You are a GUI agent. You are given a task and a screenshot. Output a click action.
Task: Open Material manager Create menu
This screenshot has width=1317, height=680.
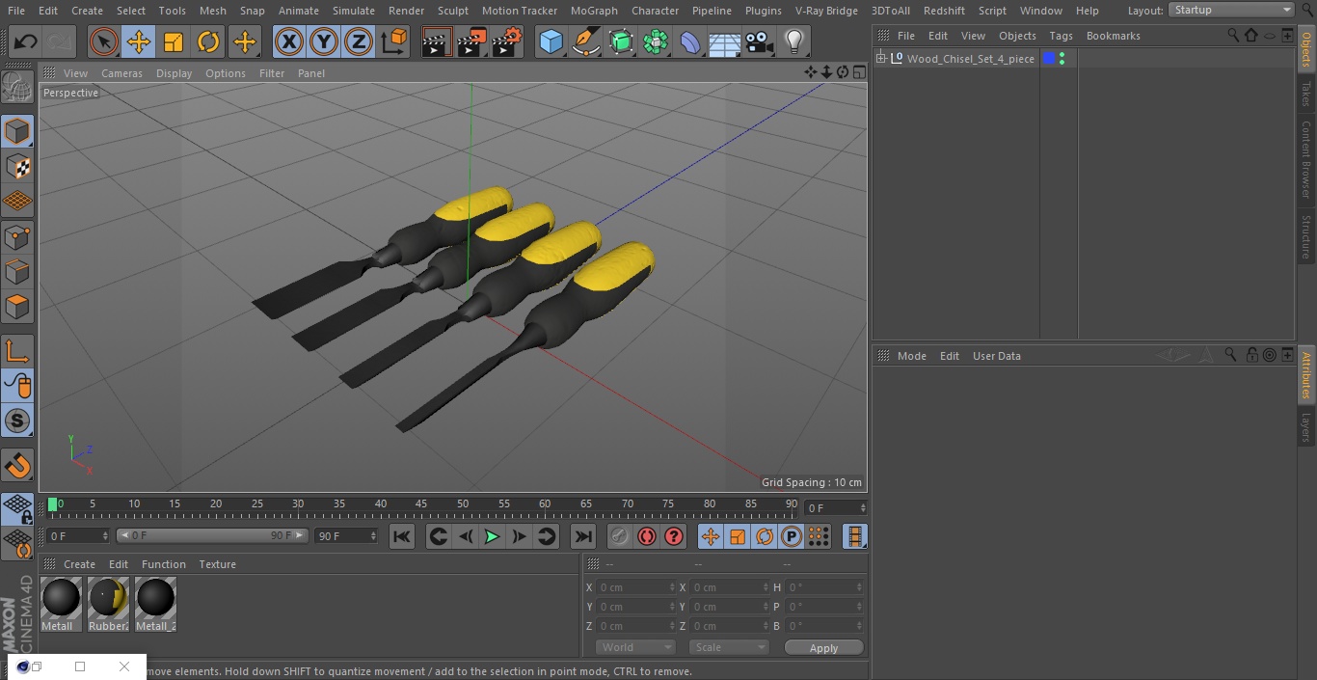[79, 564]
